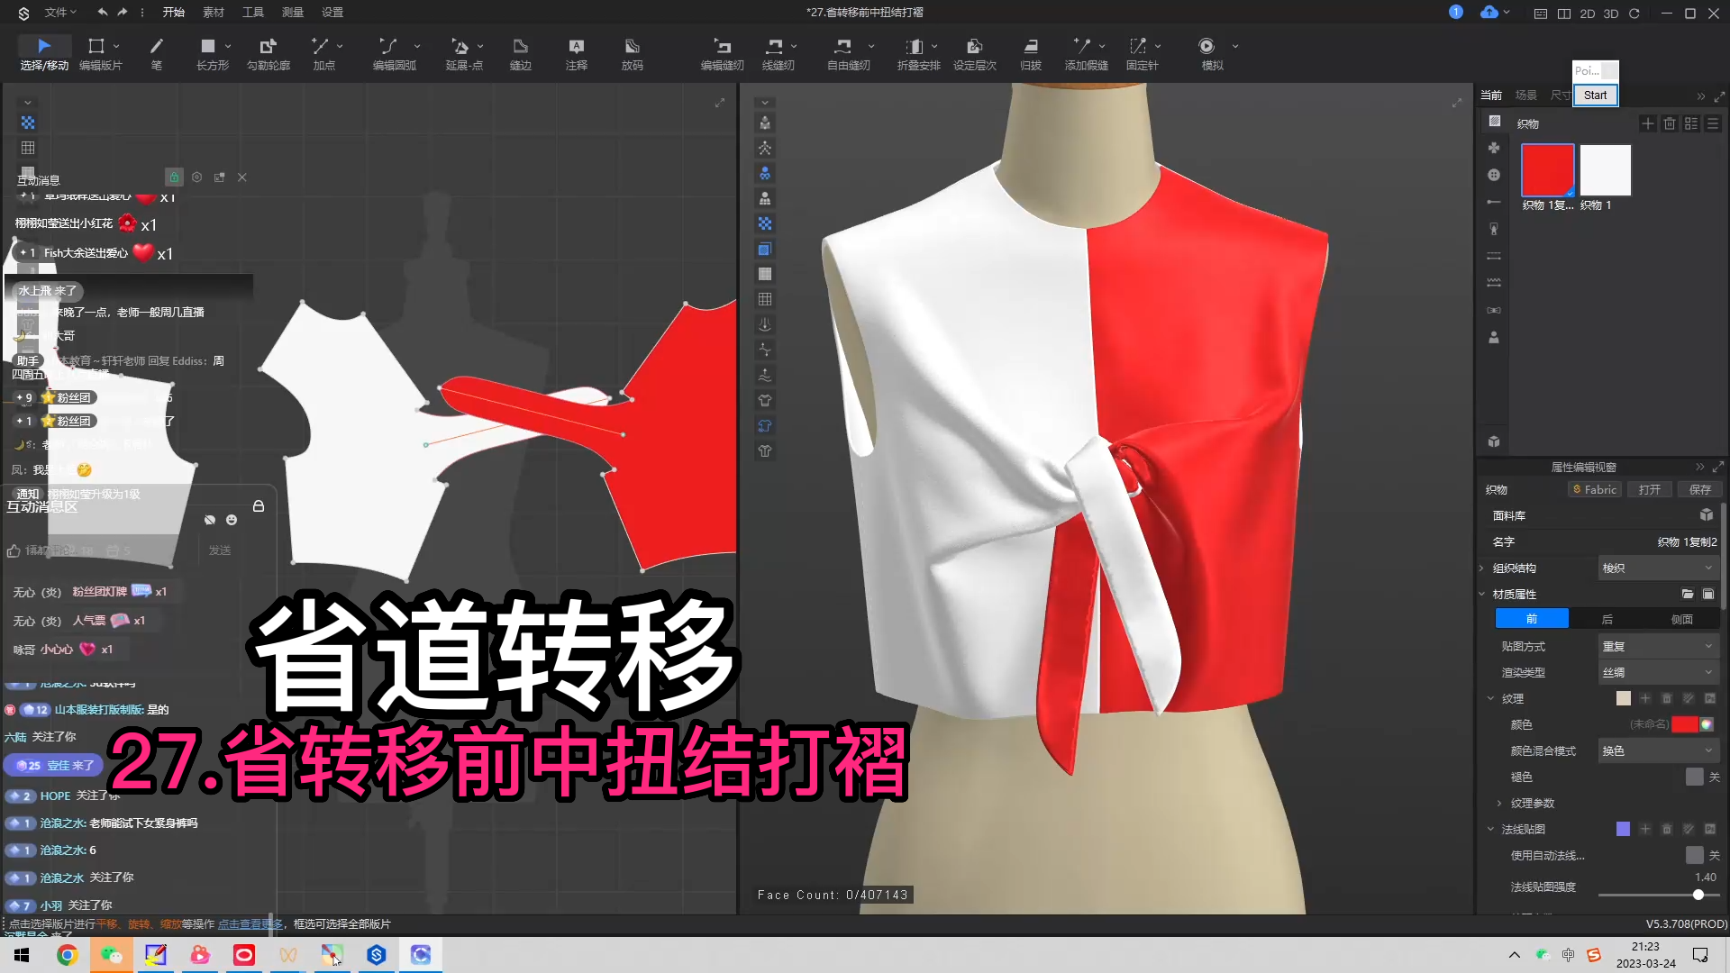Click the save material icon beside 材质属性
The width and height of the screenshot is (1730, 973).
(1708, 594)
